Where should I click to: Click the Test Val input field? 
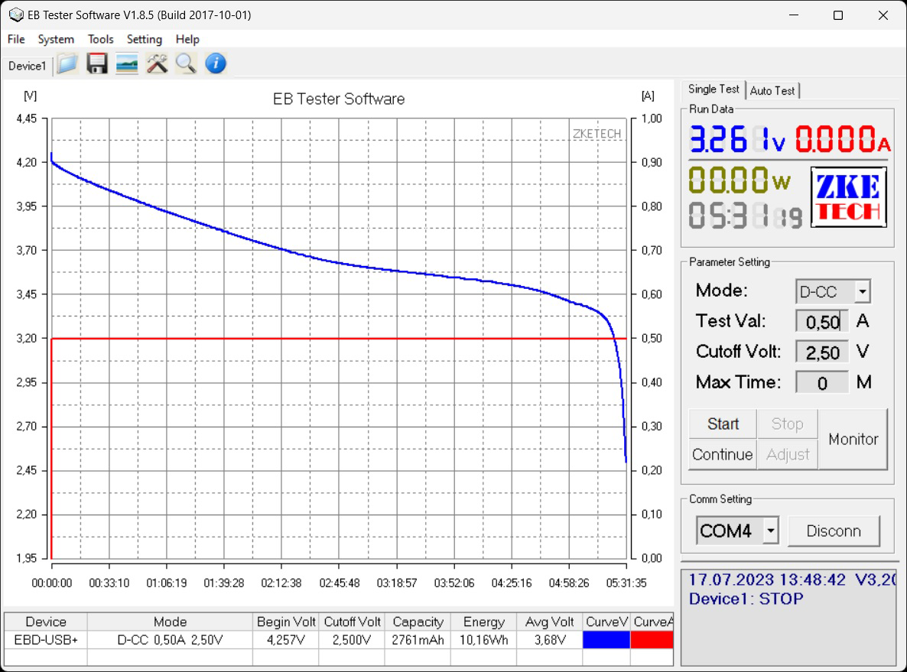point(821,322)
